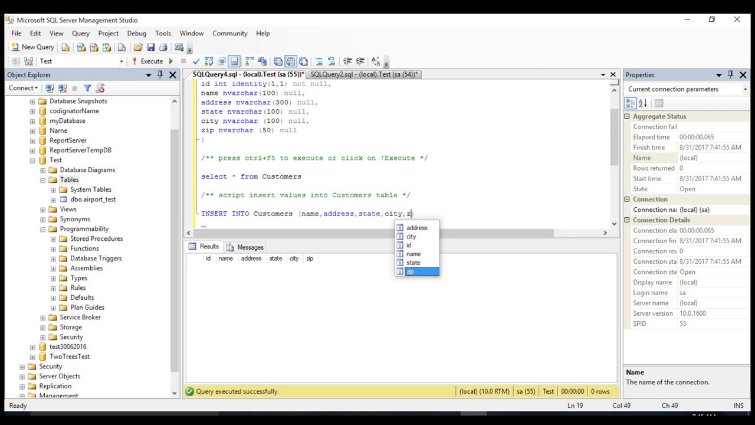Select the Functions folder in tree
This screenshot has height=425, width=755.
tap(84, 249)
